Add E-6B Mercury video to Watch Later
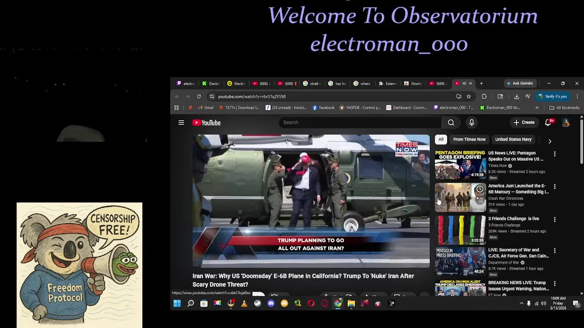This screenshot has width=584, height=328. coord(480,189)
